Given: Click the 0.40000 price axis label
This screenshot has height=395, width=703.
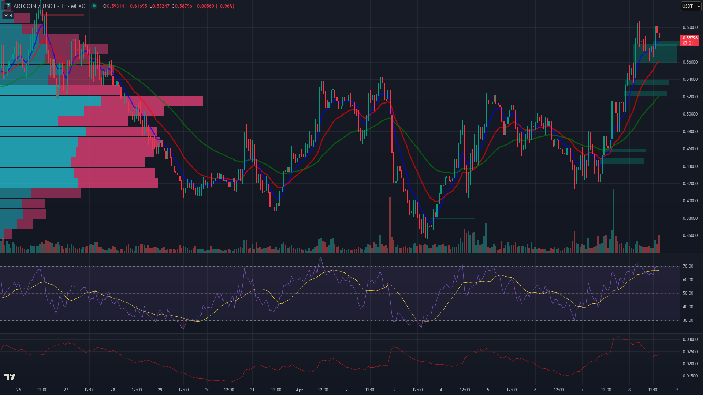Looking at the screenshot, I should coord(690,201).
